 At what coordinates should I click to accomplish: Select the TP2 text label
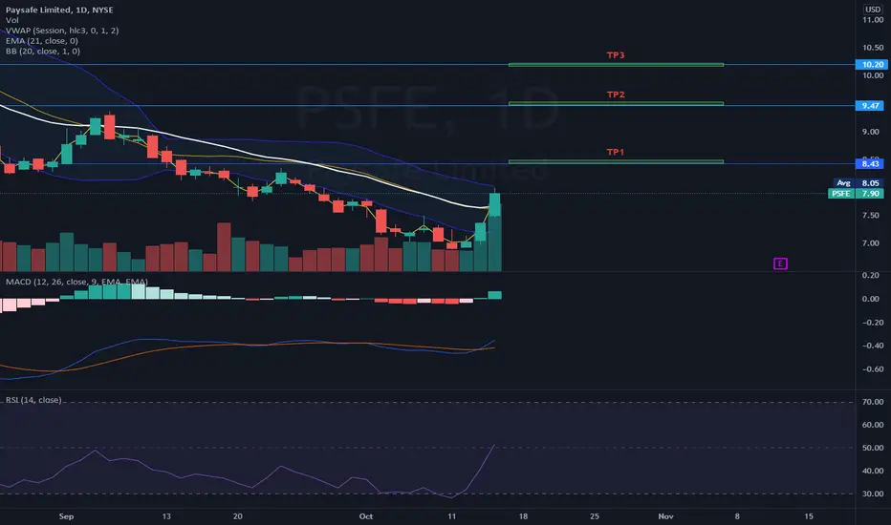tap(616, 94)
